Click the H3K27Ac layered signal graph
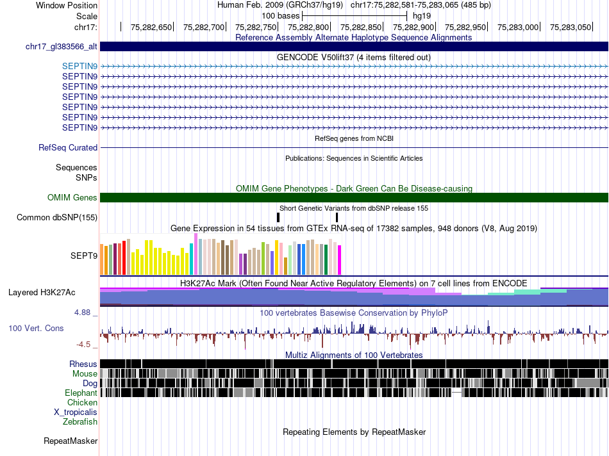This screenshot has width=609, height=456. (x=354, y=297)
